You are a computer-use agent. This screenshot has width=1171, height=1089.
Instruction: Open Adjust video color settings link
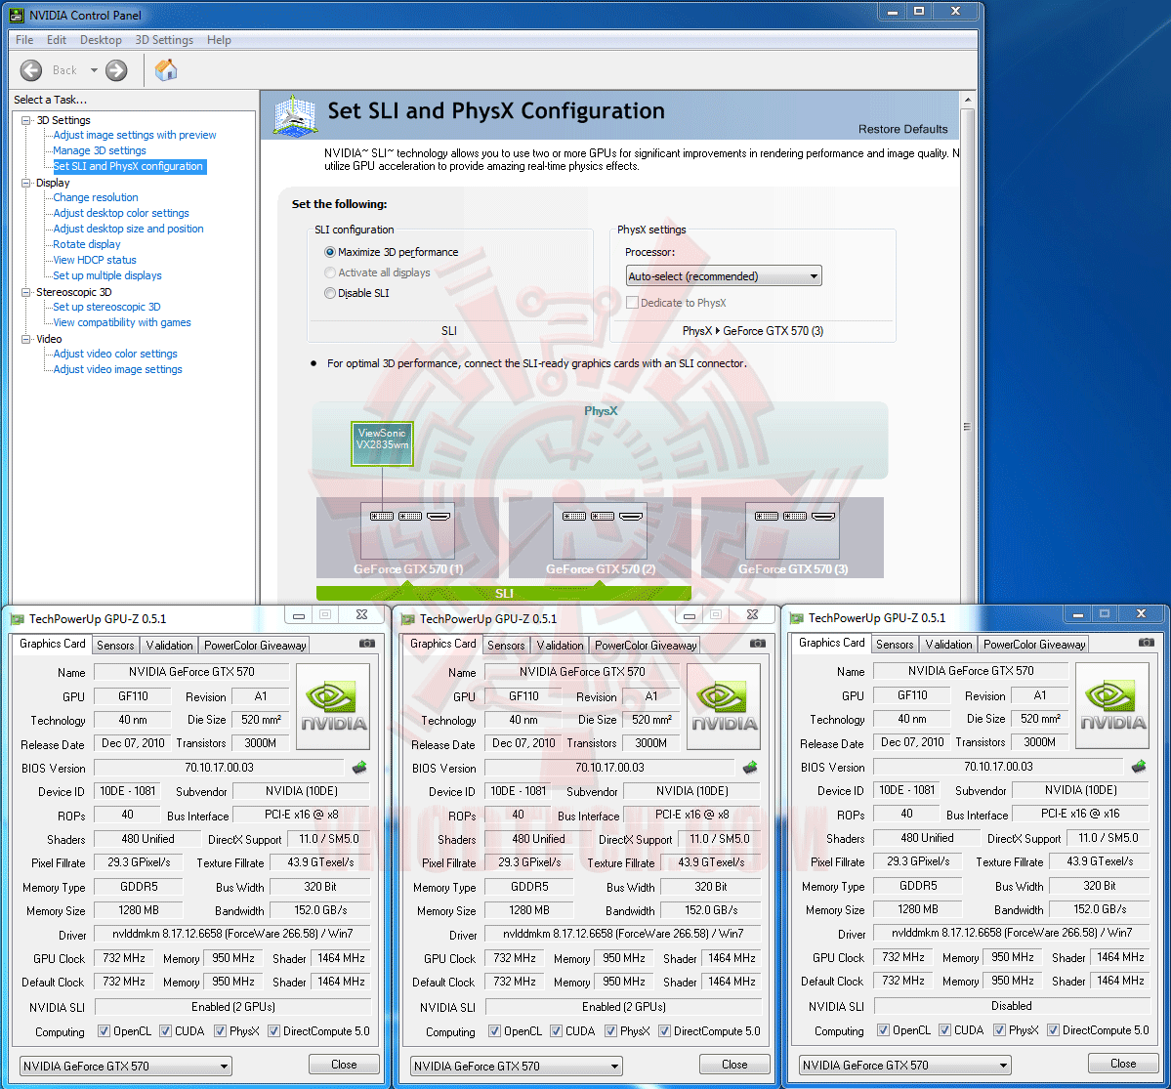click(x=115, y=354)
